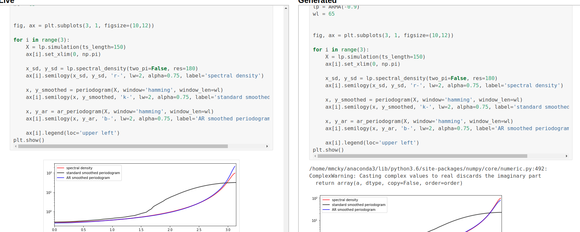Click the Generated code cell's horizontal scrollbar thumb

[x=422, y=156]
